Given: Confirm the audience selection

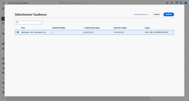Looking at the screenshot, I should pyautogui.click(x=169, y=14).
